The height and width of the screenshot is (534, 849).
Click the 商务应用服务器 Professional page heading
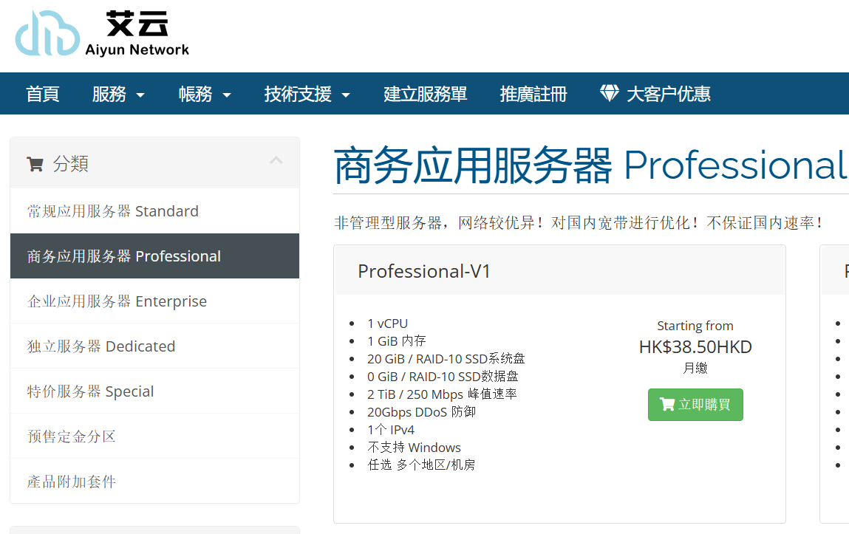click(x=589, y=165)
